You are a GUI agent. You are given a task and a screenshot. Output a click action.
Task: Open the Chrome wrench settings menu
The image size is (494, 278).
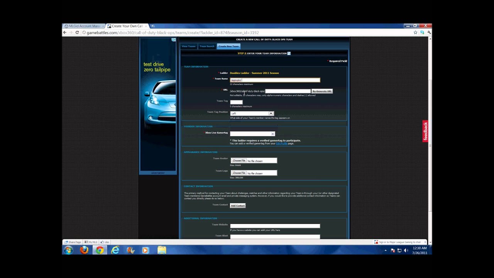[x=429, y=32]
